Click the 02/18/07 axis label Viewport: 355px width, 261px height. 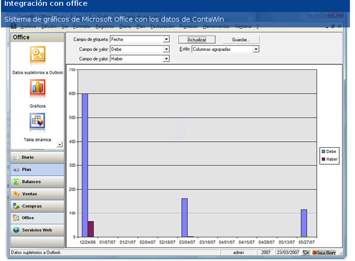[x=167, y=242]
